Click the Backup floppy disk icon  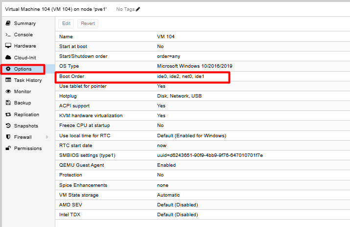(x=8, y=102)
